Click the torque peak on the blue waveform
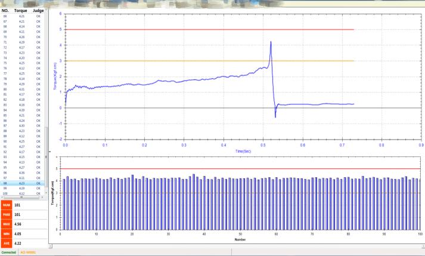Screen dimensions: 425x256 [271, 42]
